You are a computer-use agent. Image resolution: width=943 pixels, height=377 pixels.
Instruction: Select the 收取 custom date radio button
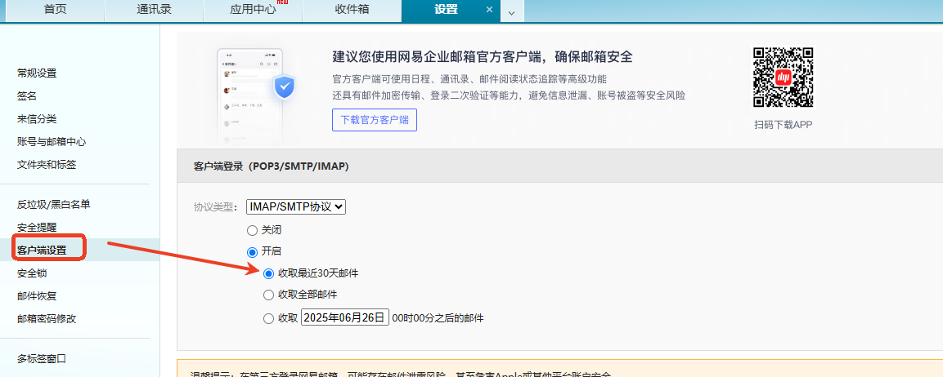pos(269,319)
